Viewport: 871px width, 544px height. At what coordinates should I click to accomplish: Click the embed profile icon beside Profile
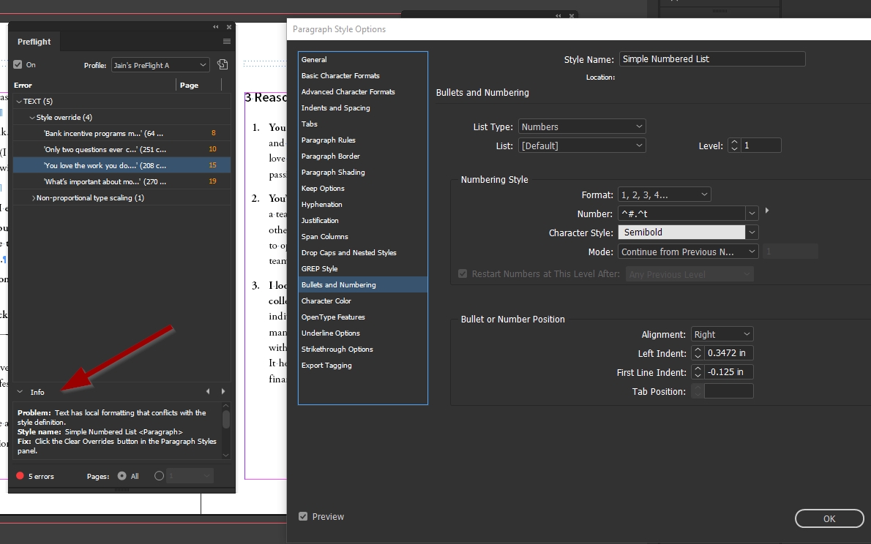(x=221, y=64)
